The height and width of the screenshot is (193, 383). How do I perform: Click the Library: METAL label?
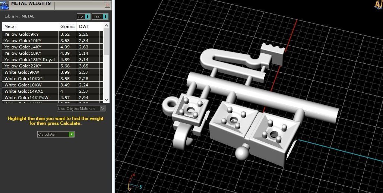click(19, 16)
